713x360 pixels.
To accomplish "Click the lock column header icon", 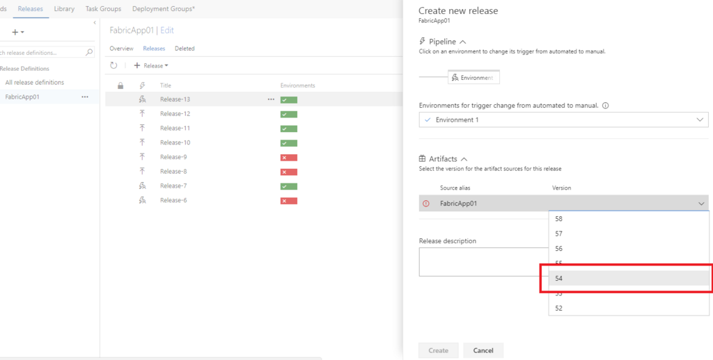I will tap(120, 85).
